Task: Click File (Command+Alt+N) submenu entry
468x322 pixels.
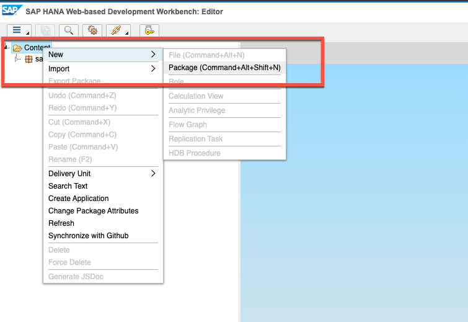Action: (x=224, y=55)
